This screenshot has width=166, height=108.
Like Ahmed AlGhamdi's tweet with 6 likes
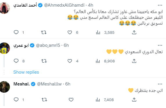click(70, 32)
